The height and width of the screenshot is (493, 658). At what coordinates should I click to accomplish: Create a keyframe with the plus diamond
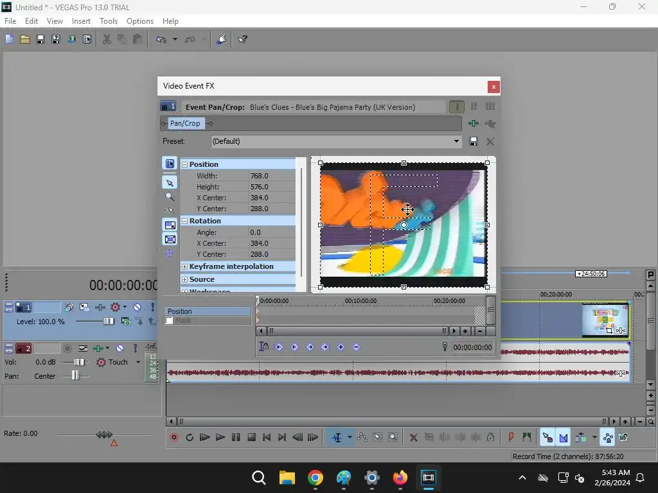[341, 347]
